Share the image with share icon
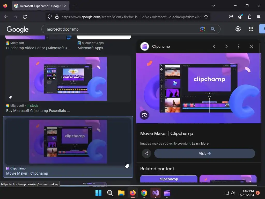Viewport: 265px width, 199px height. coord(146,153)
